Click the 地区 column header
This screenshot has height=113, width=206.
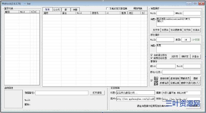tap(134, 13)
